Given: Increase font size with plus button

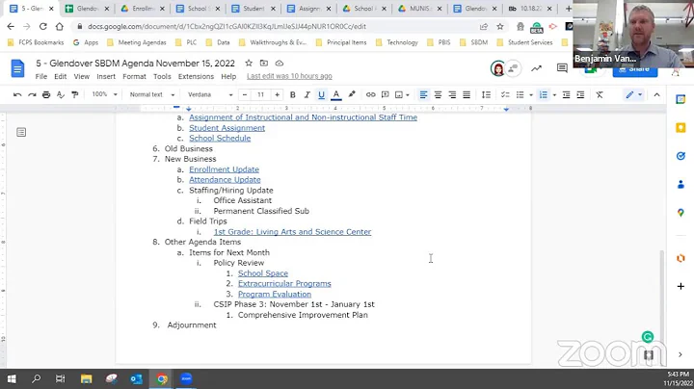Looking at the screenshot, I should click(x=277, y=94).
